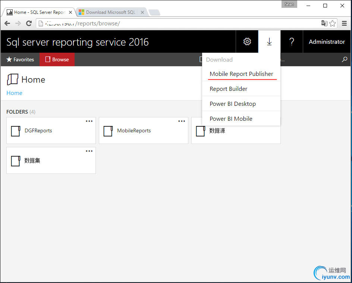Image resolution: width=352 pixels, height=283 pixels.
Task: Open the 数据源 folder icon
Action: tap(201, 131)
